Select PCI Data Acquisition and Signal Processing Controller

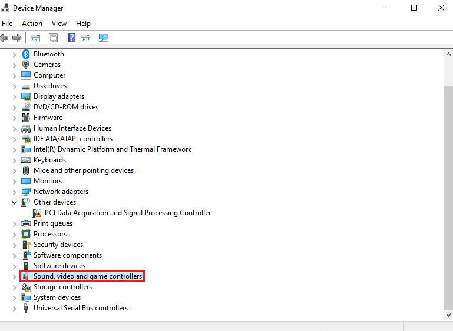click(128, 213)
